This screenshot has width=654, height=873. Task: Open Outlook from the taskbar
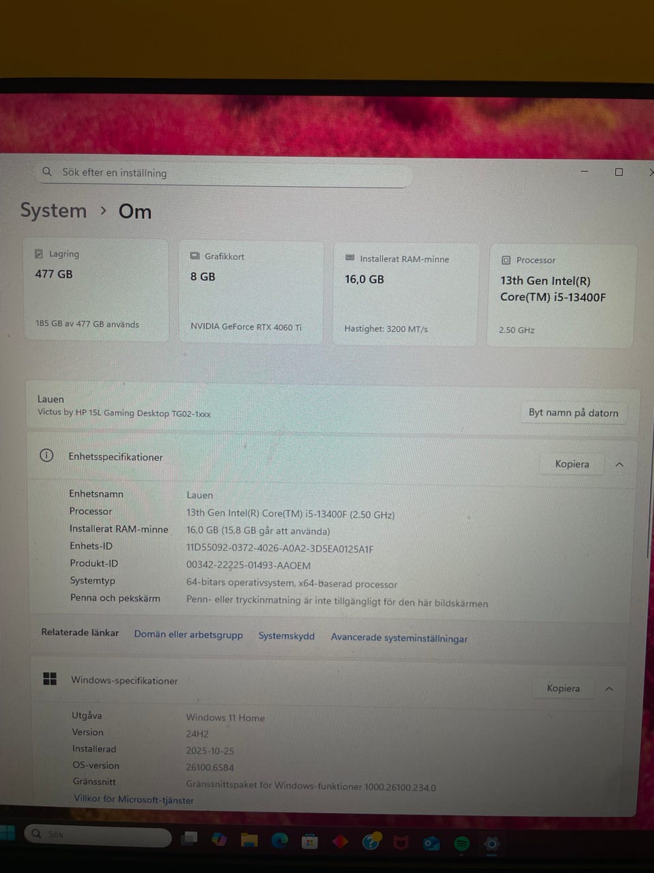(x=431, y=844)
